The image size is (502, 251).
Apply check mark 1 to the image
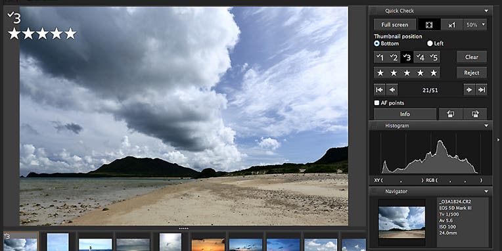point(380,57)
